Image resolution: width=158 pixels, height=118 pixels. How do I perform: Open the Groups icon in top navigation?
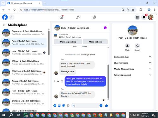point(94,17)
